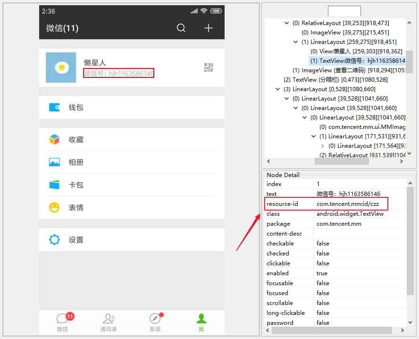
Task: Select TextView {分隔栏} tree row
Action: click(335, 79)
